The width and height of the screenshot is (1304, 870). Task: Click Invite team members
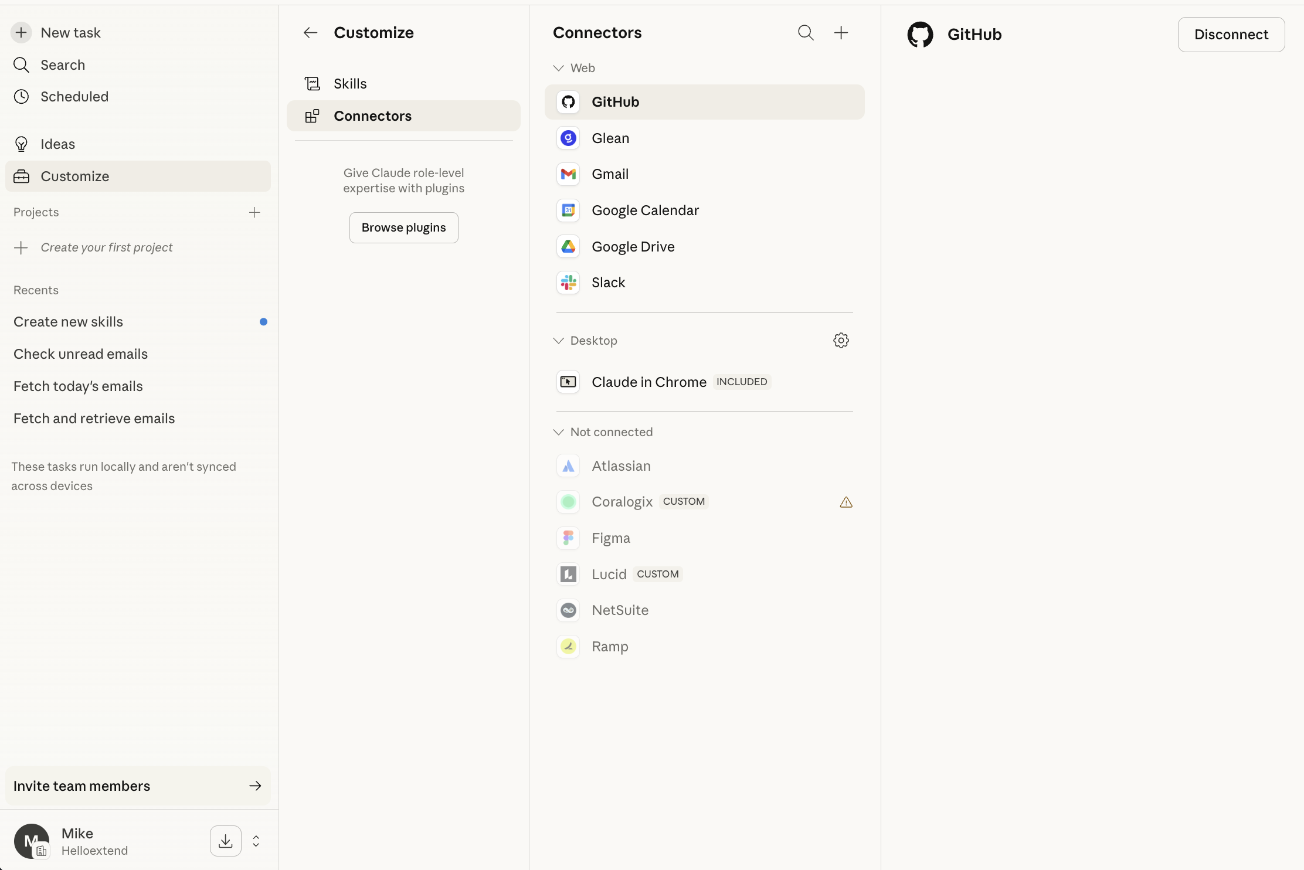point(138,786)
